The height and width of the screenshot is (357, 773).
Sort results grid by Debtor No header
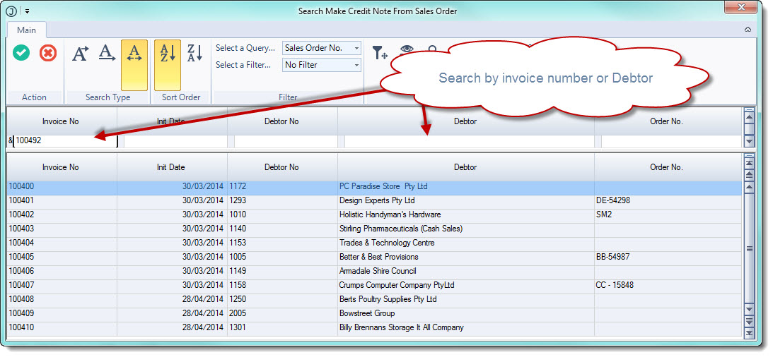282,167
